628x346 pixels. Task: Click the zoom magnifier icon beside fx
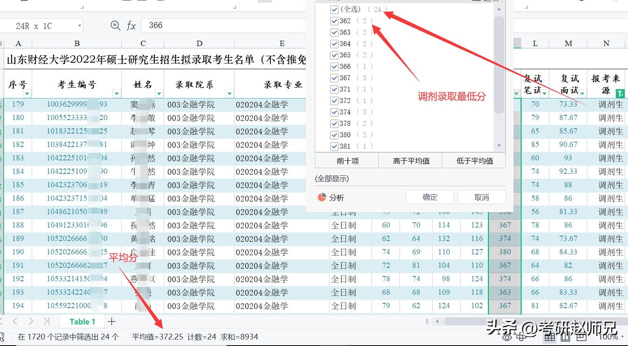click(115, 26)
